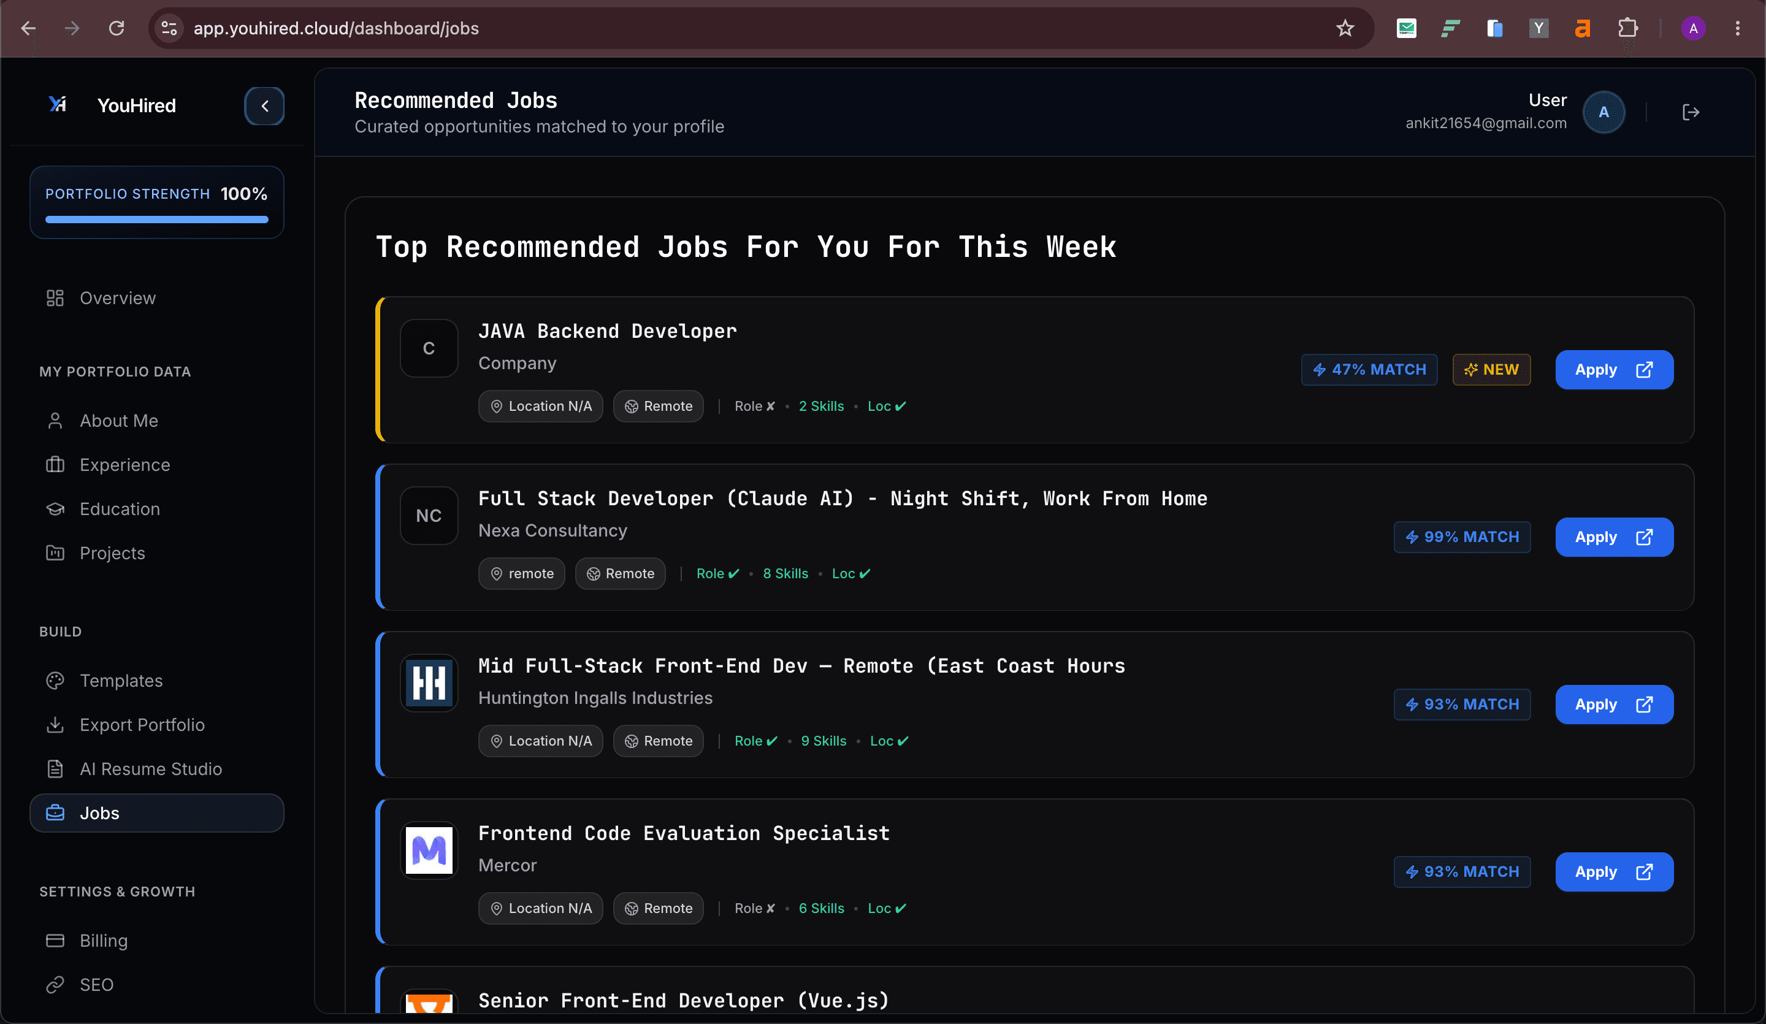Go to the Experience section
Image resolution: width=1766 pixels, height=1024 pixels.
click(x=157, y=465)
